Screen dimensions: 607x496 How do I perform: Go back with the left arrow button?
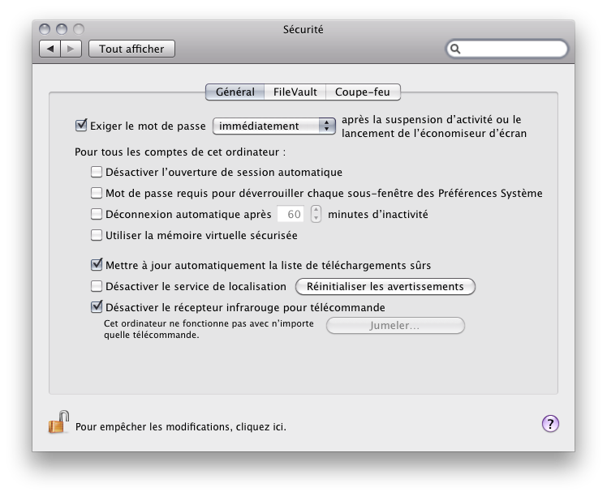coord(50,49)
